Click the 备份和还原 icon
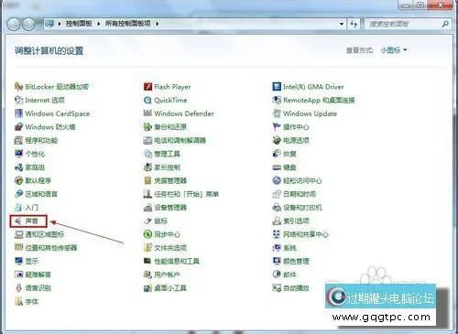The height and width of the screenshot is (334, 458). coord(147,127)
